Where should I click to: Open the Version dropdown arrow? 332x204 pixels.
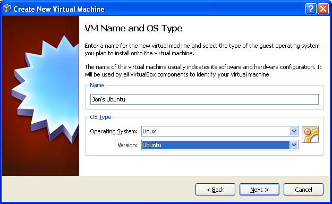point(294,145)
